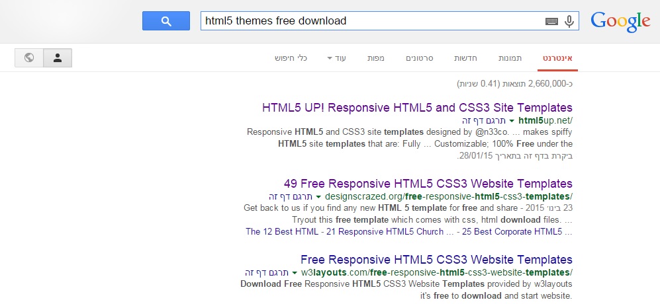Expand the arrow beside designscrazed.org URL

pyautogui.click(x=318, y=197)
